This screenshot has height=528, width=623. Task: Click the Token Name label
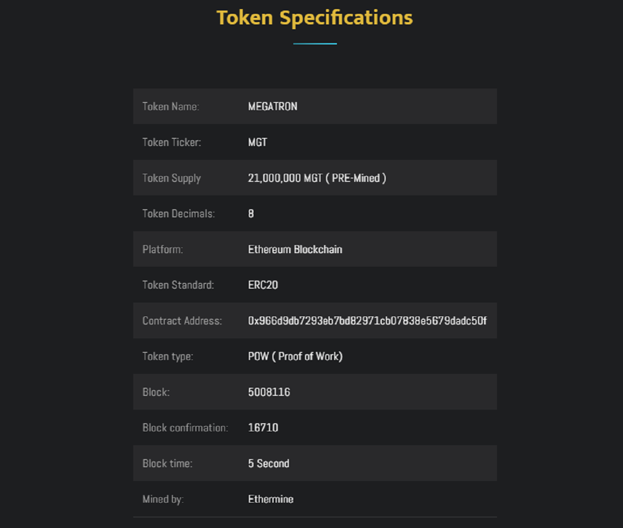171,106
